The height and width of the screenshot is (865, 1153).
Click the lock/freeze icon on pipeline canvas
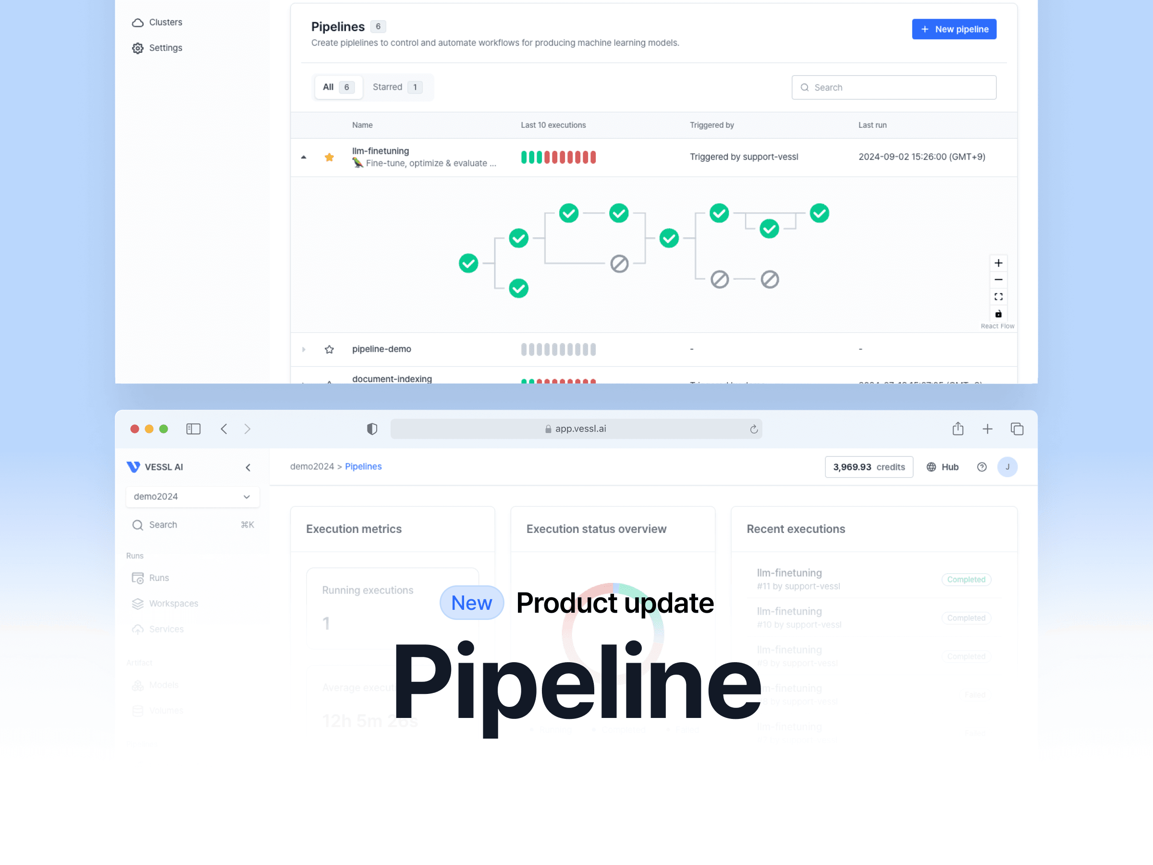click(x=998, y=312)
